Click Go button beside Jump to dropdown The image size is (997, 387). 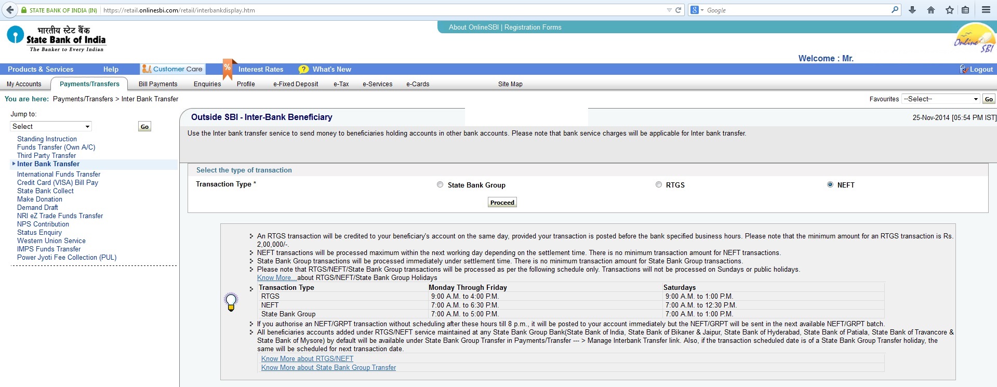point(144,126)
